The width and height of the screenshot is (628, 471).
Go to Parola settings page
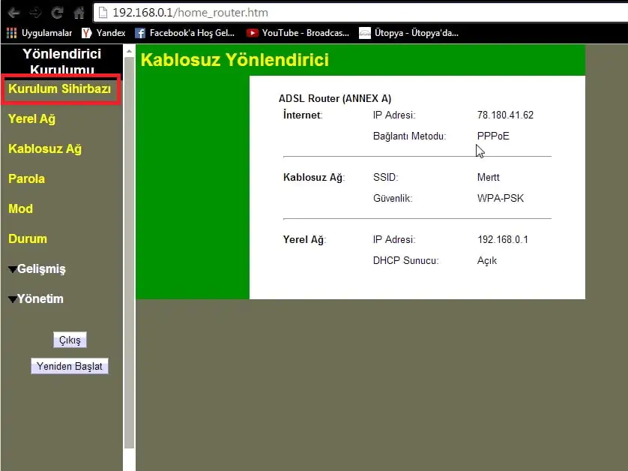pyautogui.click(x=26, y=179)
